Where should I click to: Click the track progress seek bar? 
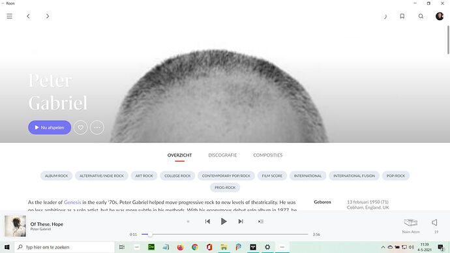tap(225, 234)
